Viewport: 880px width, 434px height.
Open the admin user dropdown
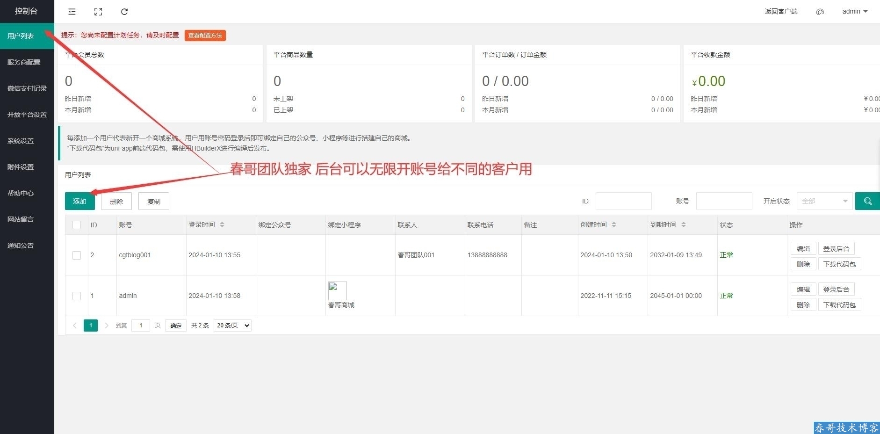(855, 12)
